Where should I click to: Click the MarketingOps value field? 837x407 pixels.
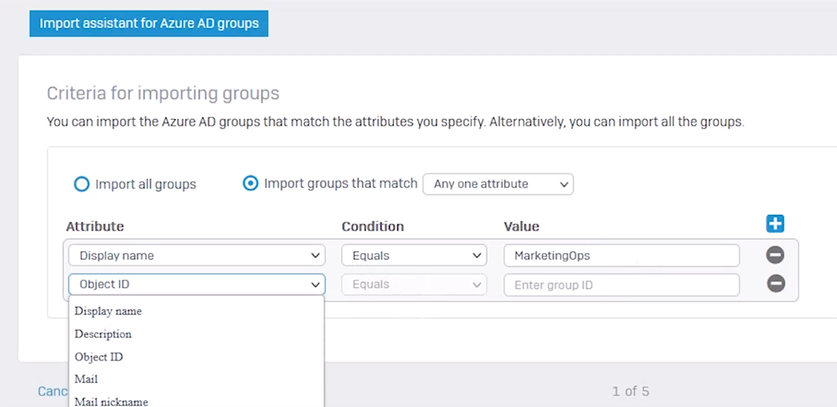coord(621,256)
